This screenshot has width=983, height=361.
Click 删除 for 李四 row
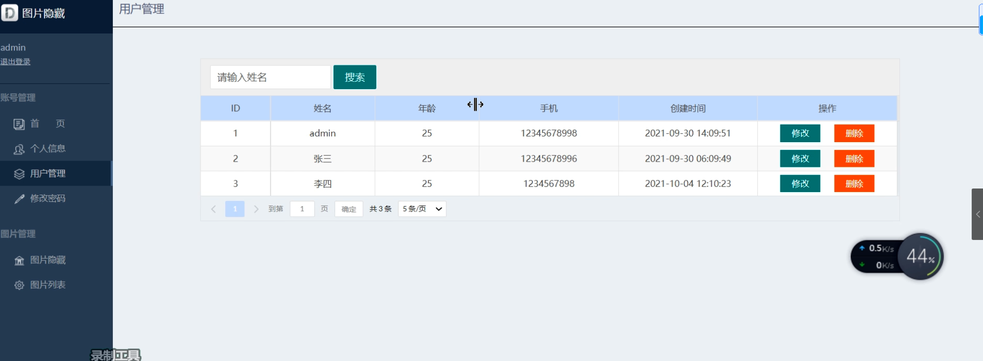(854, 183)
